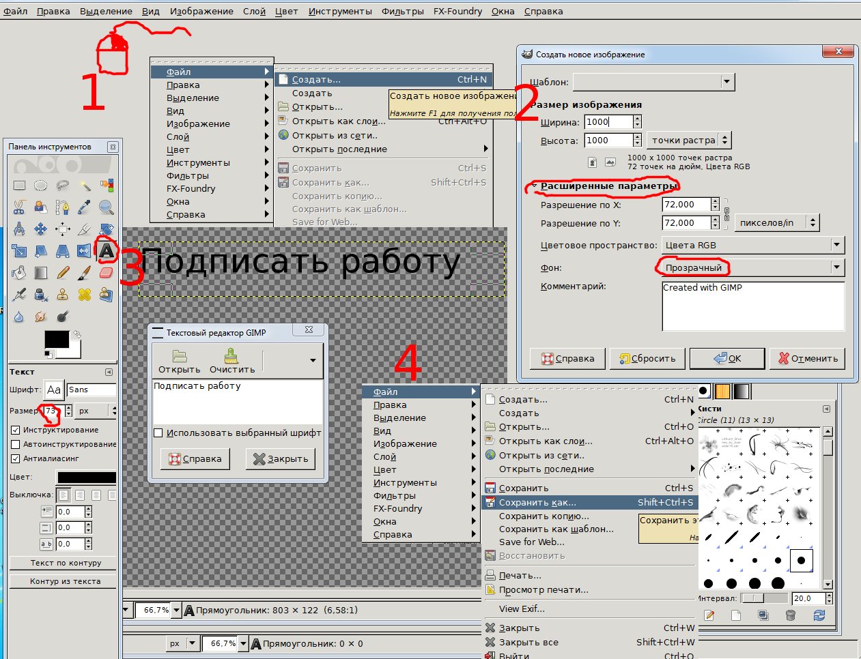
Task: Click the Отменить button
Action: [808, 358]
